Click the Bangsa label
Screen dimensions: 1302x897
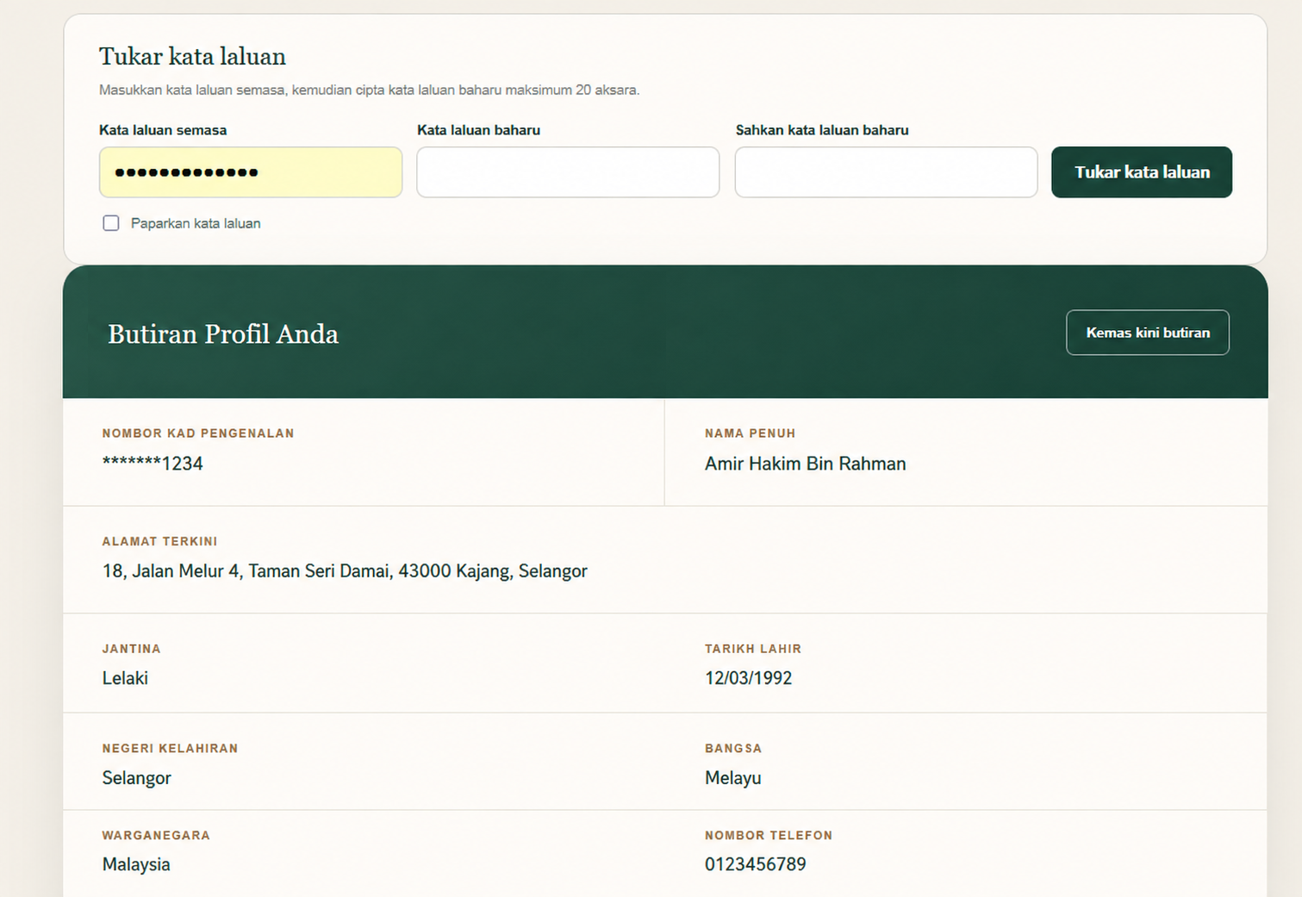733,748
